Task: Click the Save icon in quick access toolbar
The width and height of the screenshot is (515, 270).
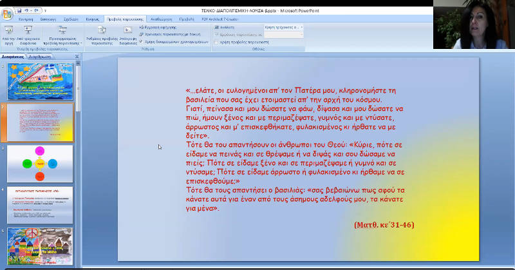Action: click(19, 11)
